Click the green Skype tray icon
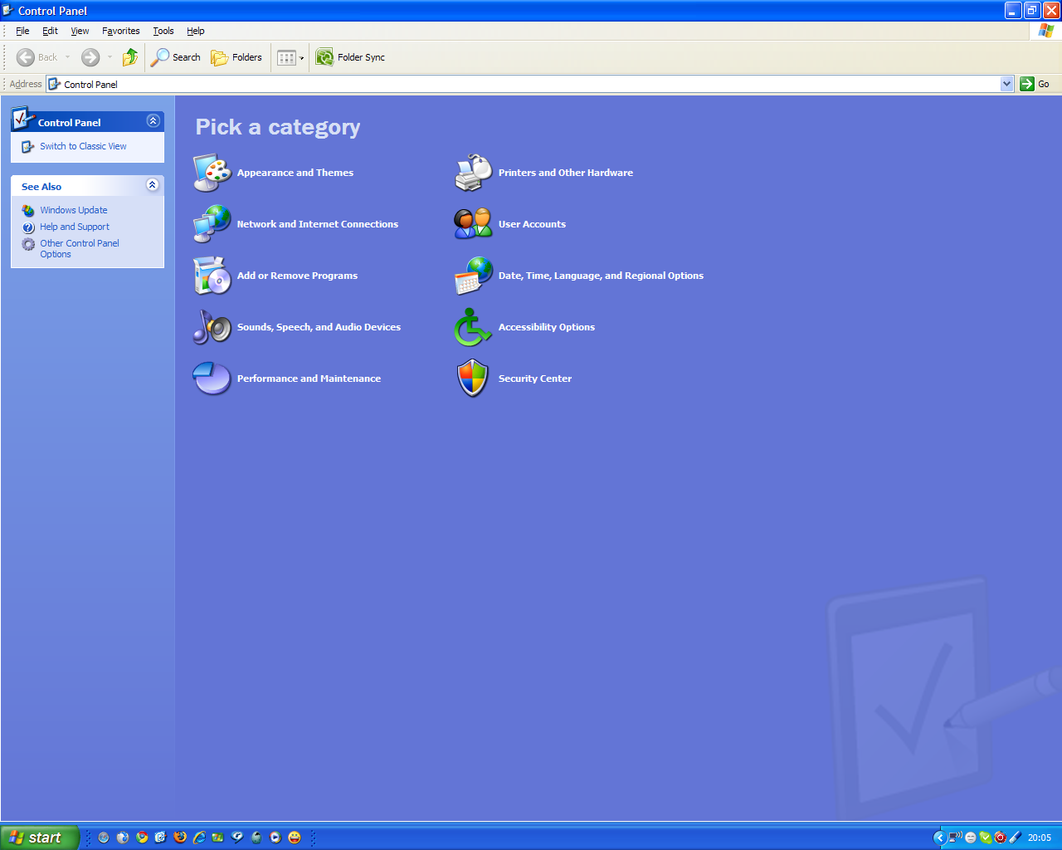This screenshot has width=1062, height=850. click(986, 838)
